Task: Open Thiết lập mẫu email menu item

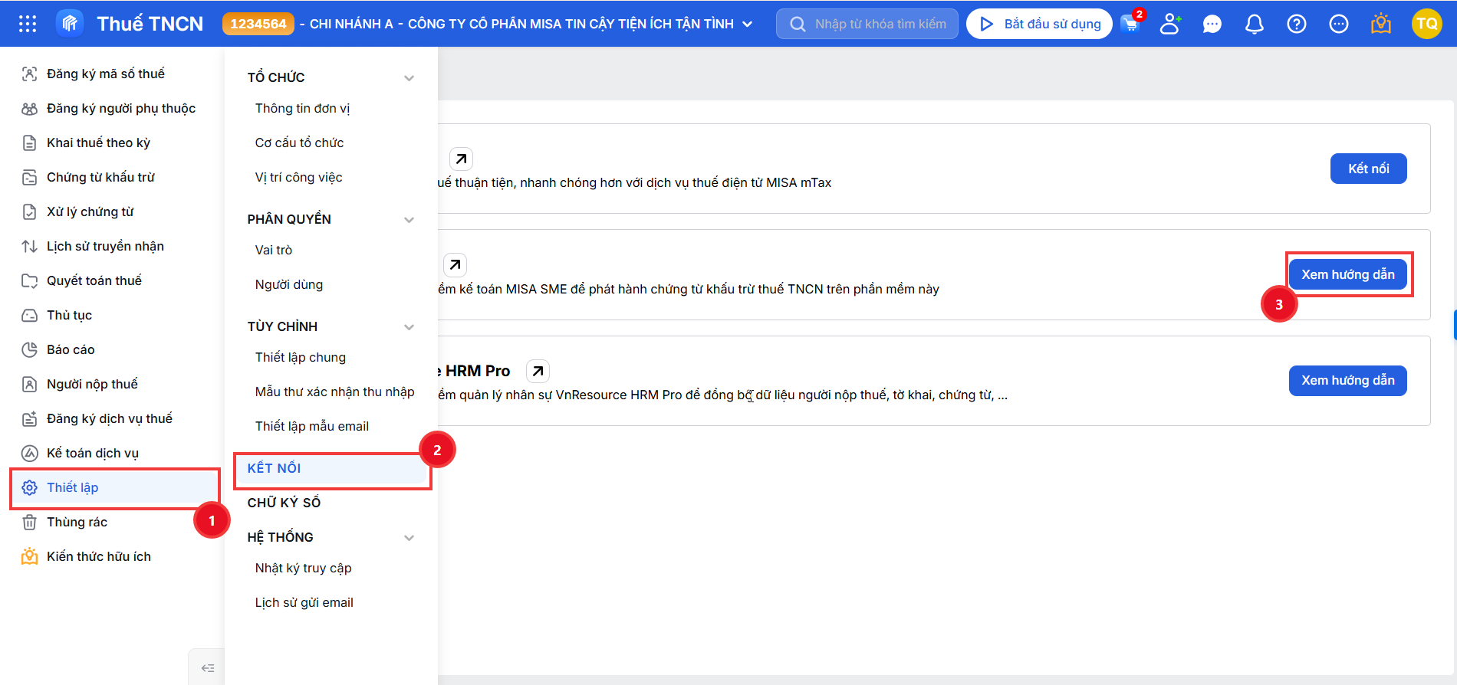Action: click(311, 426)
